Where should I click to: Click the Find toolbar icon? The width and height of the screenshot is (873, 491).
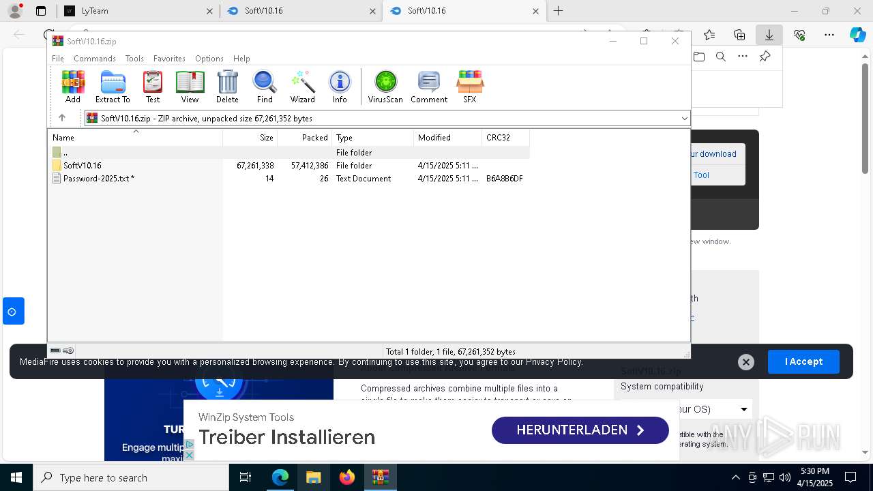[265, 87]
